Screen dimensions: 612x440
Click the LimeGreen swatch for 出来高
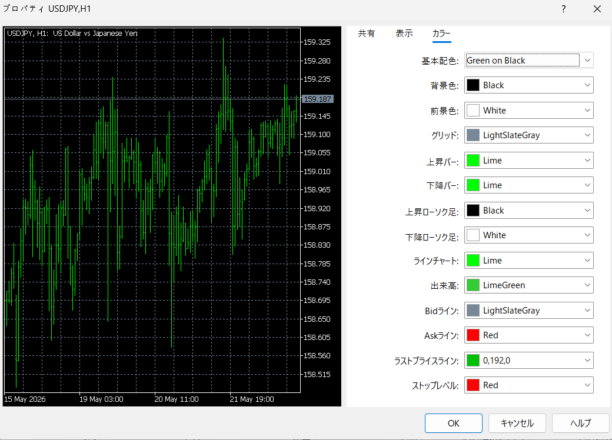pos(473,285)
